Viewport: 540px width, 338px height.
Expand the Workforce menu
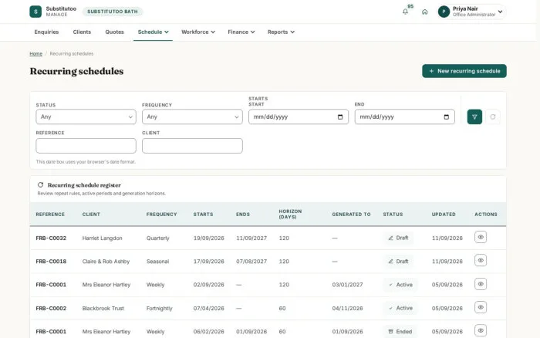pyautogui.click(x=198, y=32)
